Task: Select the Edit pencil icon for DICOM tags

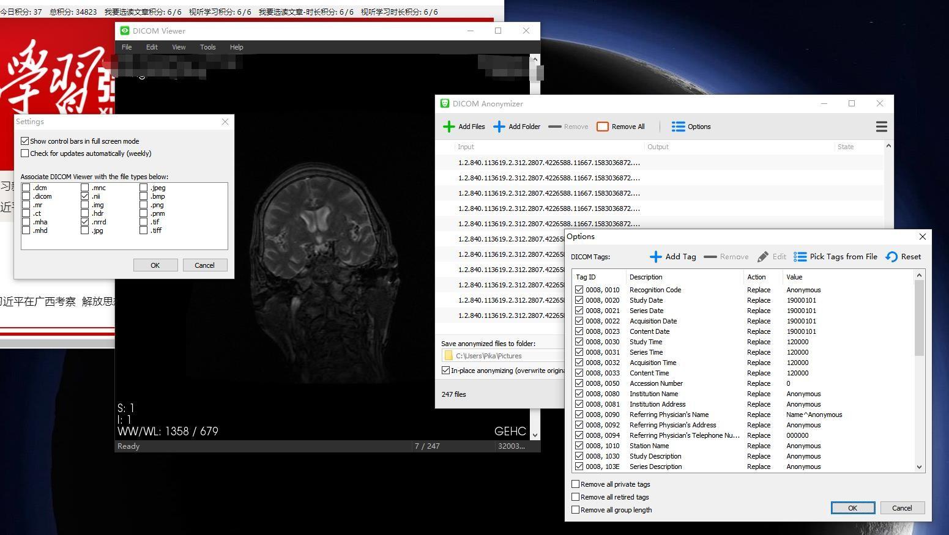Action: [764, 256]
